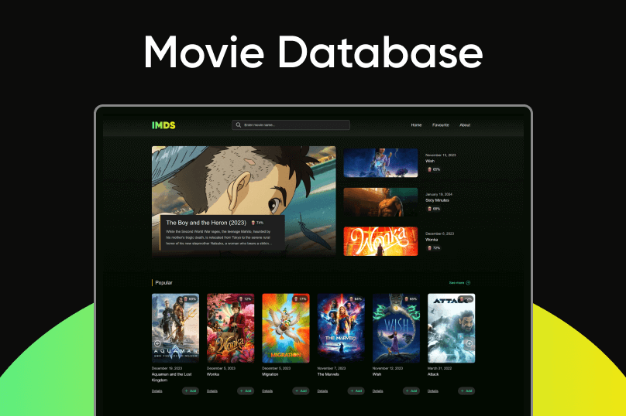Screen dimensions: 626x416
Task: Open The Boy and the Heron featured banner
Action: (243, 201)
